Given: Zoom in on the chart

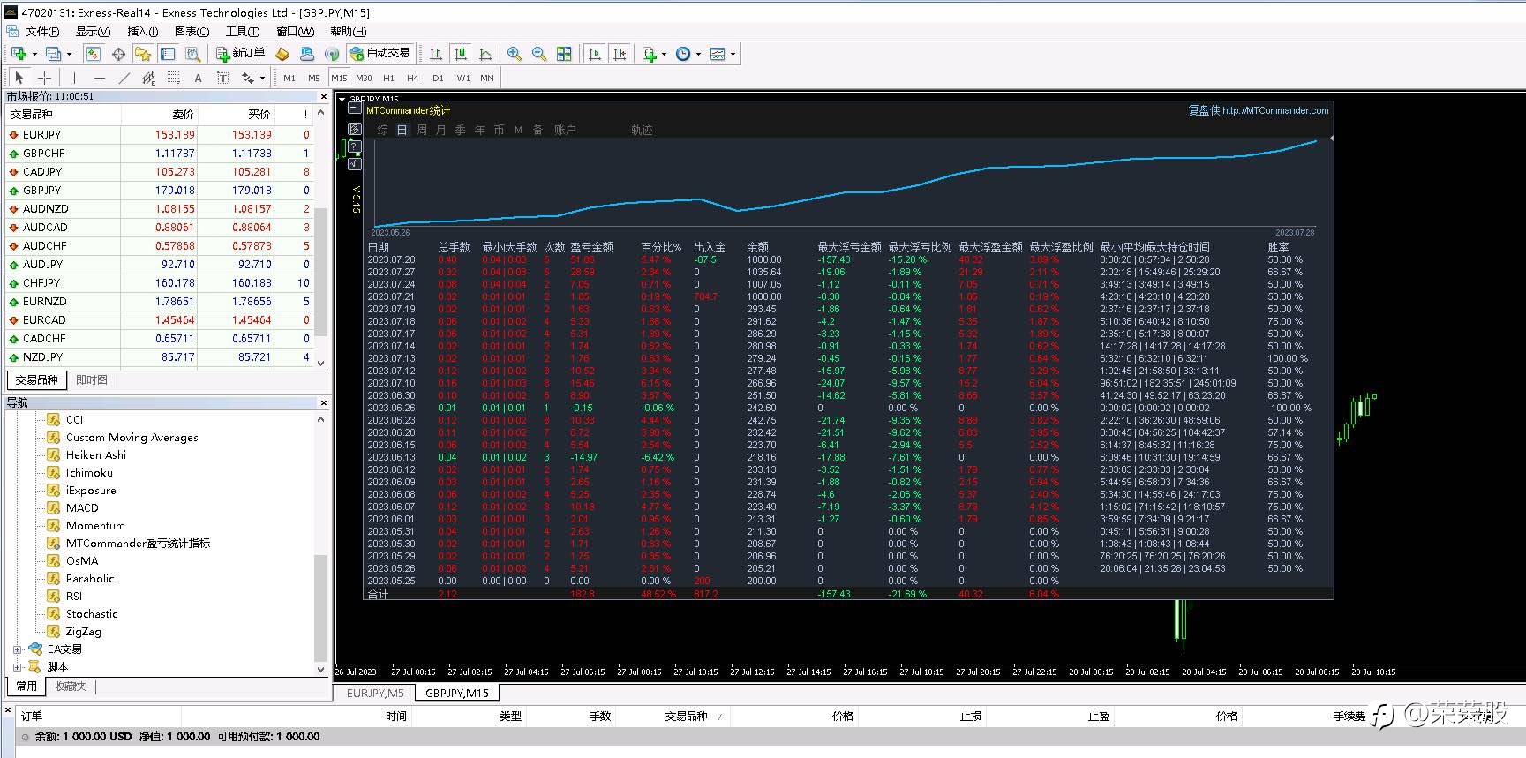Looking at the screenshot, I should [x=515, y=54].
